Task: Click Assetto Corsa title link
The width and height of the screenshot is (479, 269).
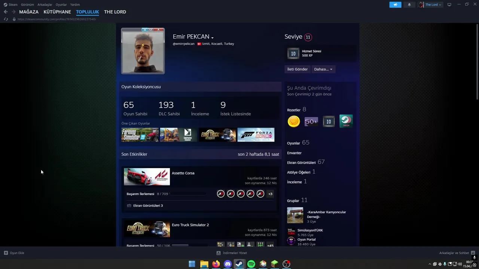Action: tap(183, 173)
